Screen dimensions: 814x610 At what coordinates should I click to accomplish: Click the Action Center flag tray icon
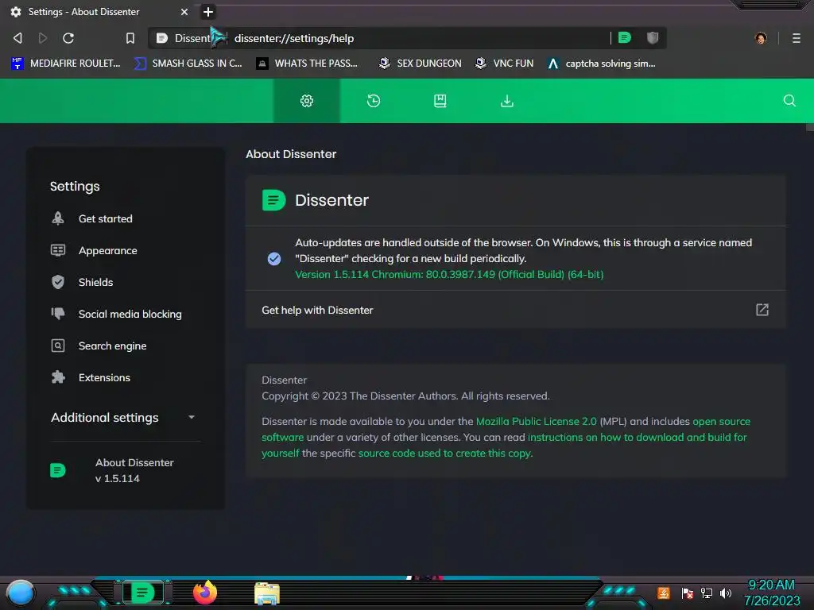[688, 593]
